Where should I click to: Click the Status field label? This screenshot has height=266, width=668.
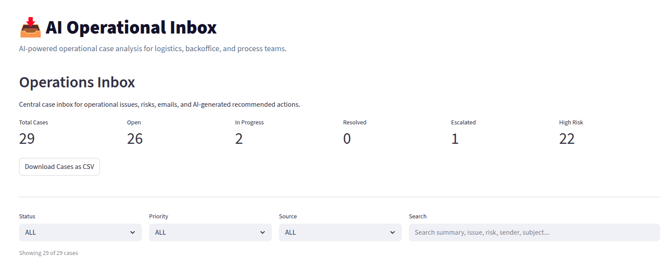pyautogui.click(x=27, y=217)
